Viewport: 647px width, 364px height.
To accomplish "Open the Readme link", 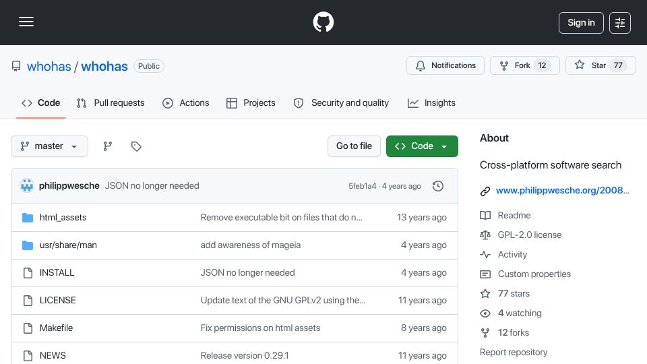I will pos(514,216).
